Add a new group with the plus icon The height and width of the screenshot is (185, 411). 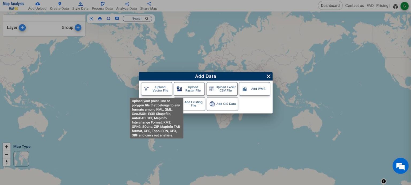click(x=78, y=28)
